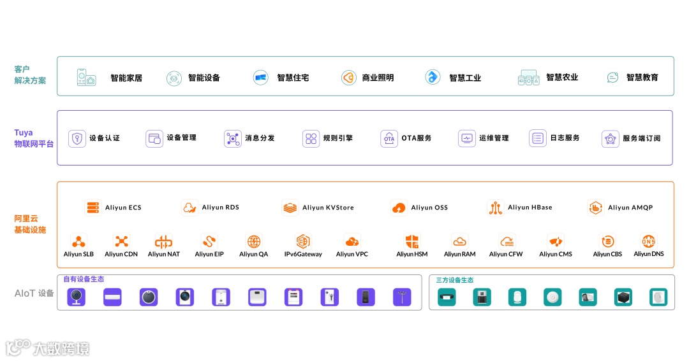
Task: Click the purple keypad door lock thumbnail
Action: coord(366,297)
